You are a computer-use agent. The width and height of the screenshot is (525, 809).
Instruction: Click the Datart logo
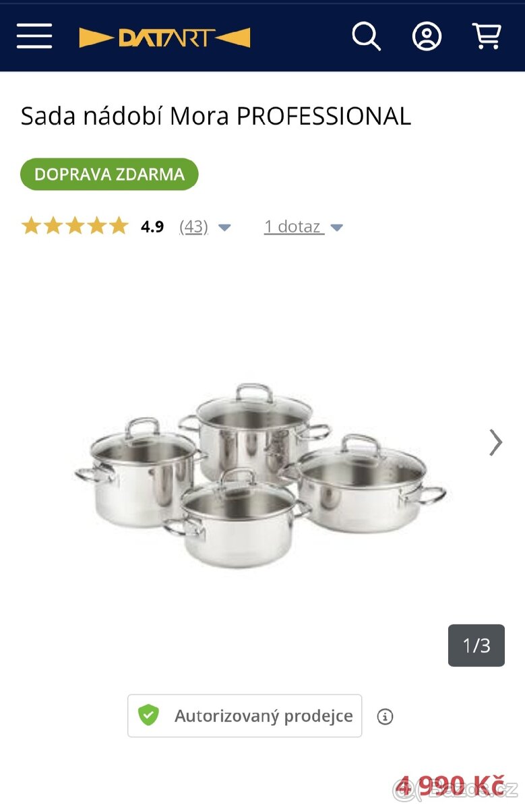(x=164, y=38)
